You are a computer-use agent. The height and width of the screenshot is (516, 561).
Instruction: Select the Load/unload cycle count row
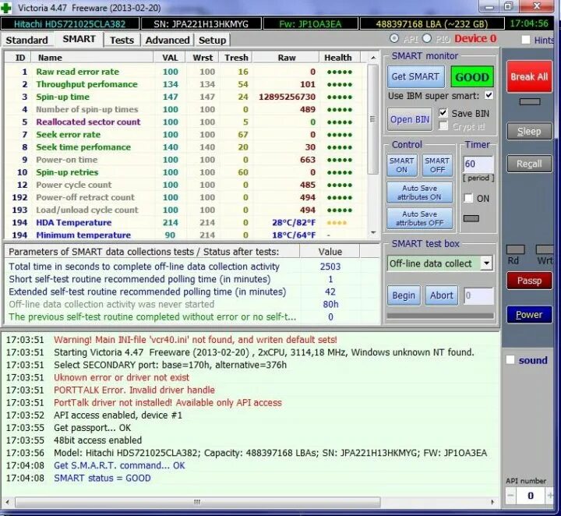coord(185,210)
